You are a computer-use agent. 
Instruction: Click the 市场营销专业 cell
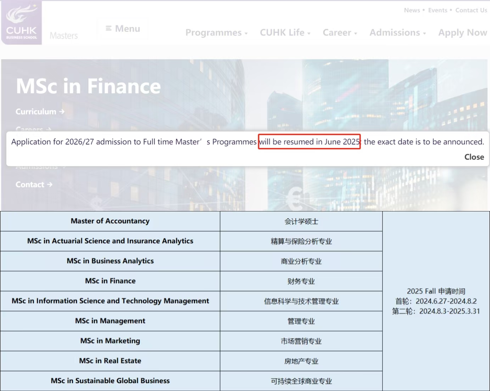click(x=301, y=341)
